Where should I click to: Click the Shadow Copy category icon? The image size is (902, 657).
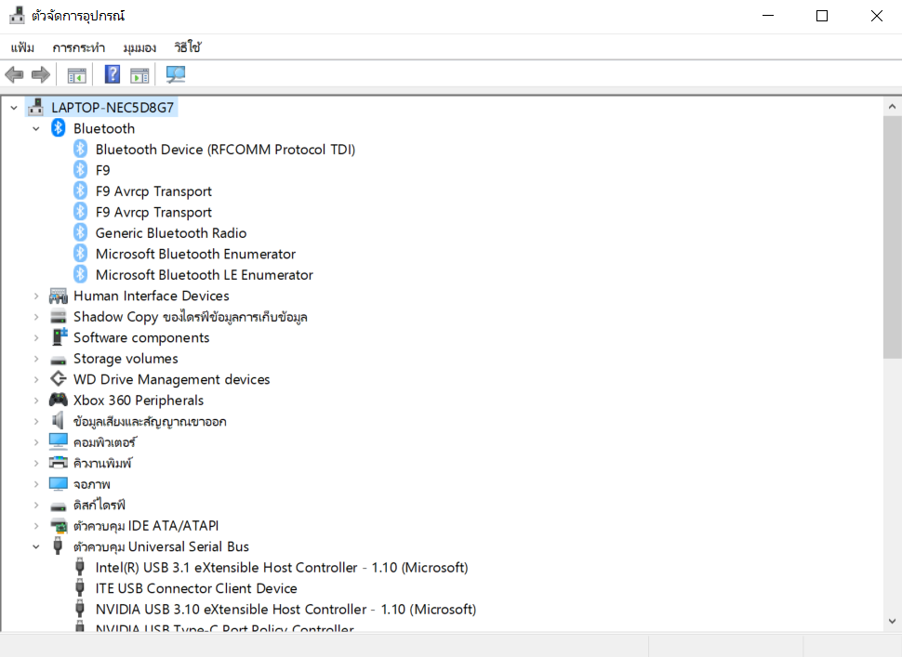coord(58,316)
